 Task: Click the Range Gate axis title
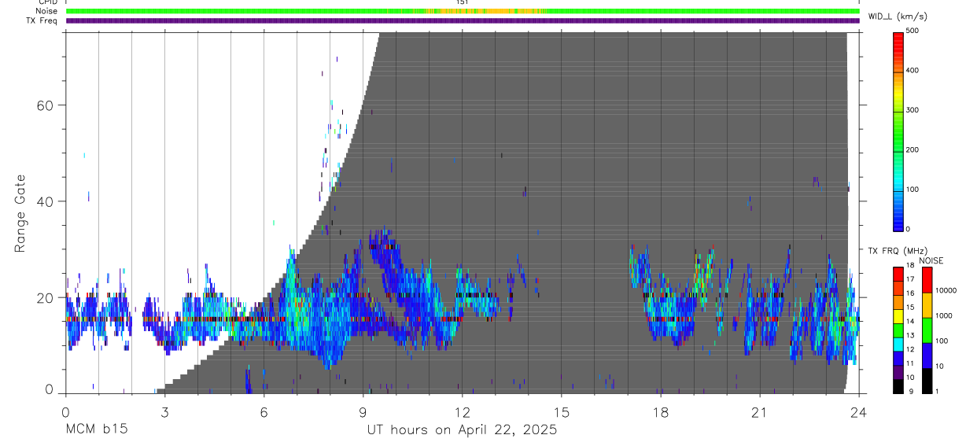pos(20,214)
